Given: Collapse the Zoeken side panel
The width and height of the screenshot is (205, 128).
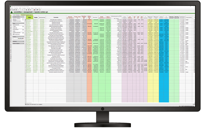Looking at the screenshot, I should (x=23, y=37).
